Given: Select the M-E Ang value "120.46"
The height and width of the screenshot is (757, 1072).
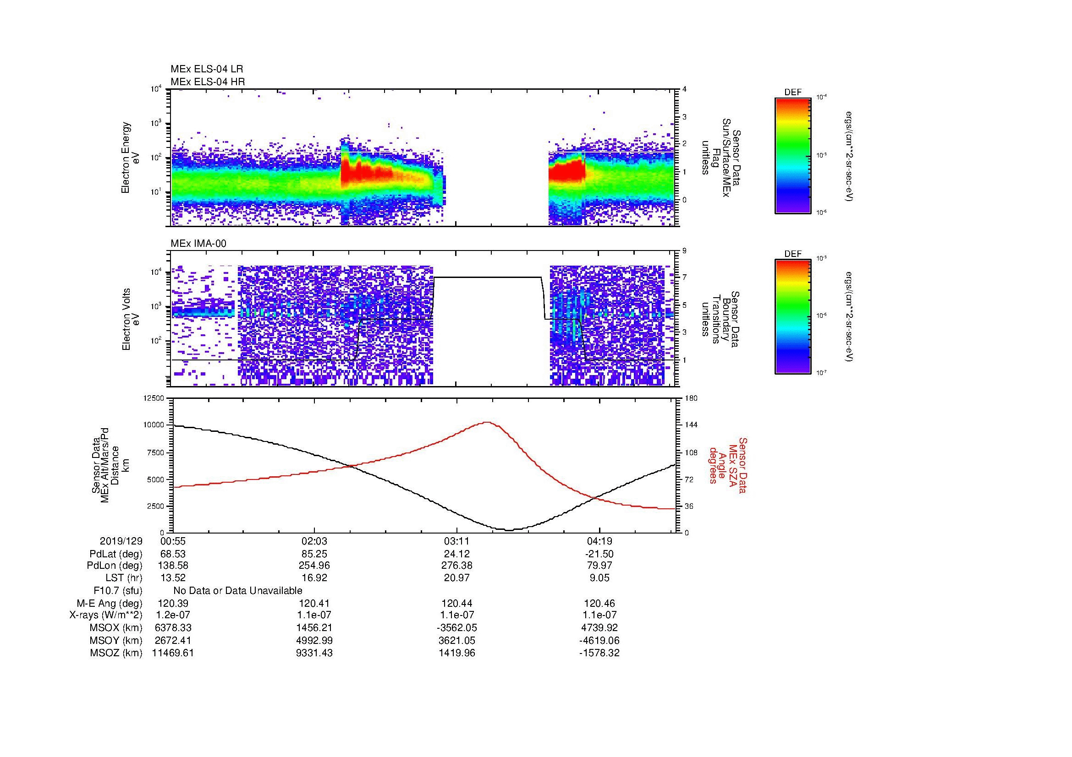Looking at the screenshot, I should [x=599, y=604].
